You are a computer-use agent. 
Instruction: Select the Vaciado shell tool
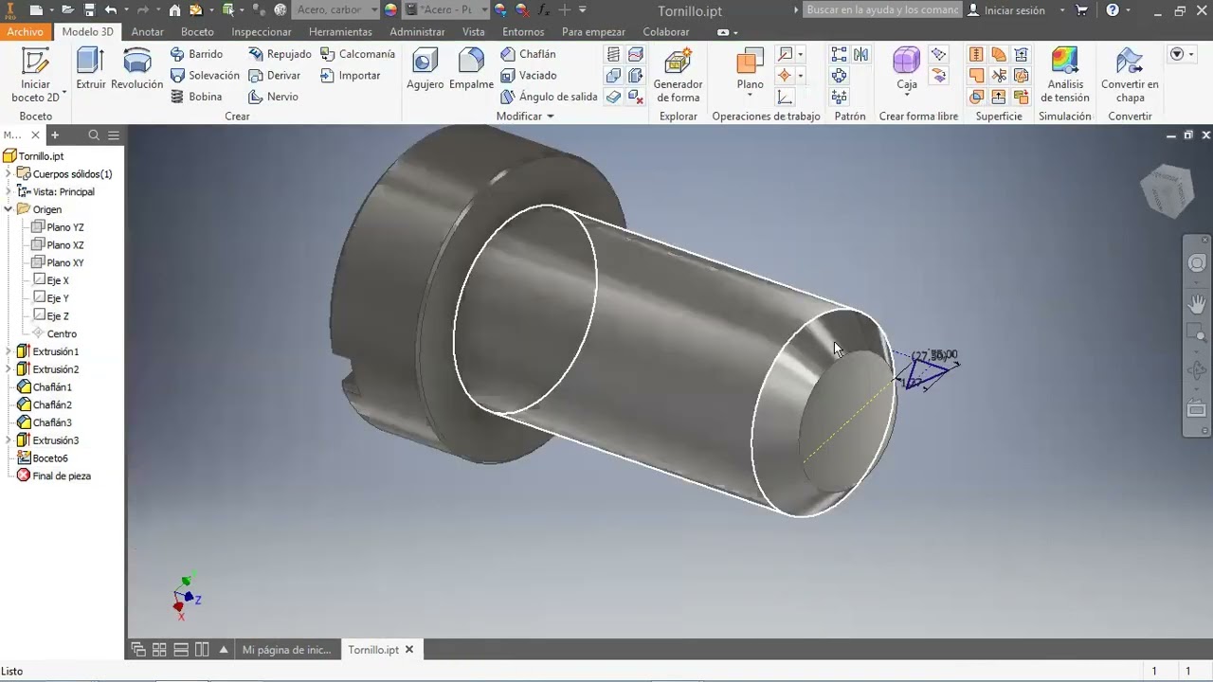tap(529, 75)
